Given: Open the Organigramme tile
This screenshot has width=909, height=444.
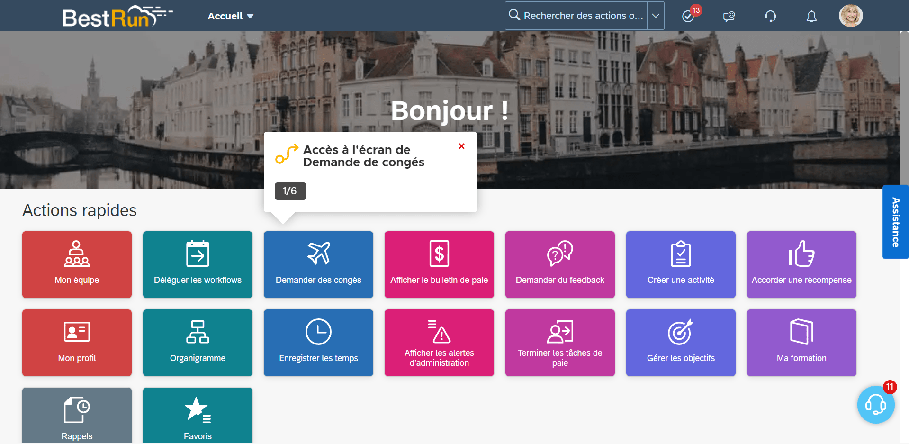Looking at the screenshot, I should click(198, 343).
